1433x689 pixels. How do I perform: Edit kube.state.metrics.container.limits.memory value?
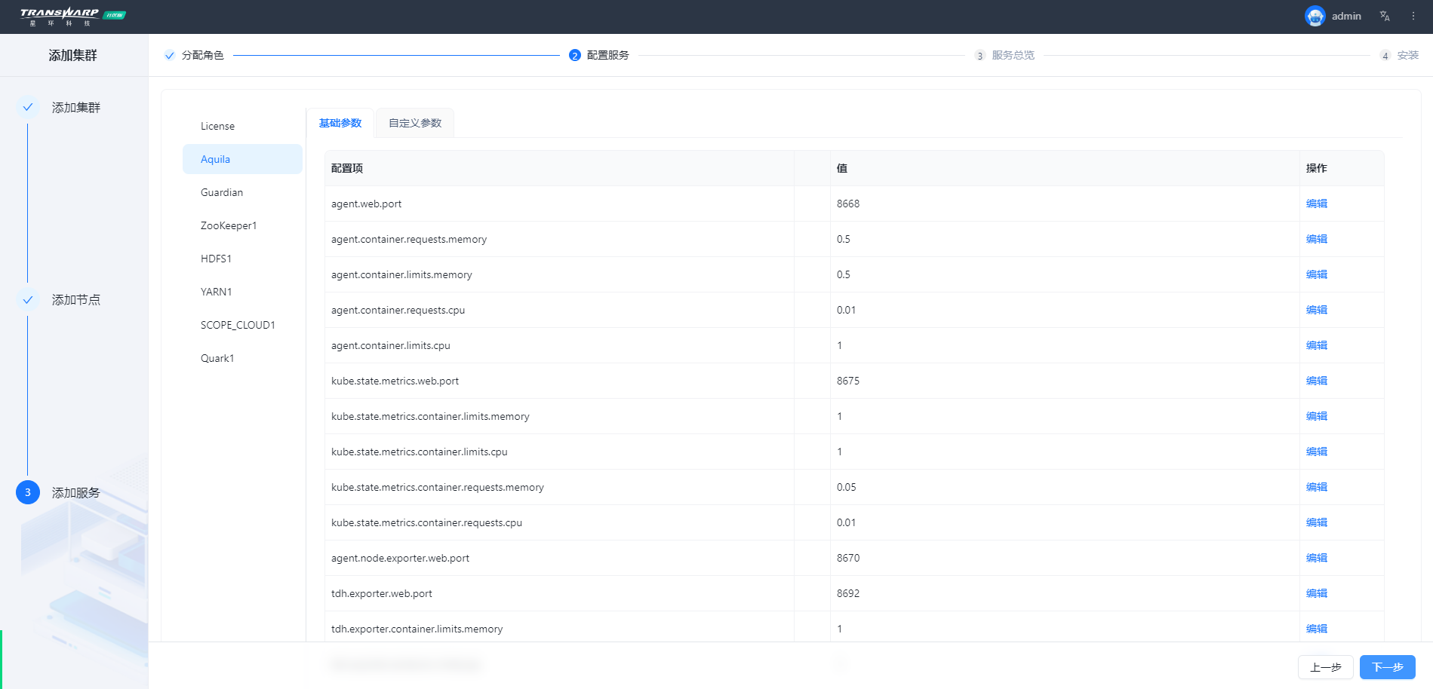point(1317,416)
